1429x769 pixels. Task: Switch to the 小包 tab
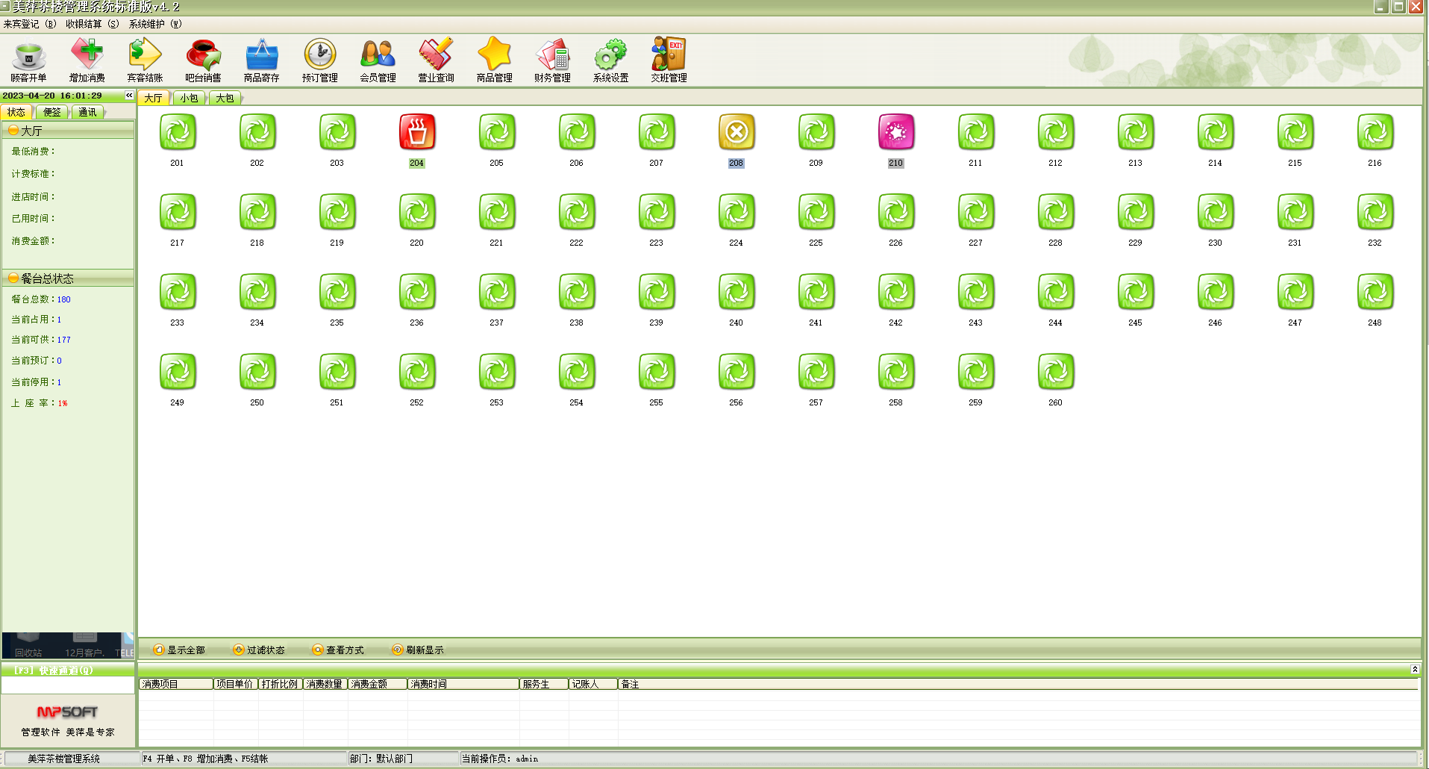coord(190,98)
